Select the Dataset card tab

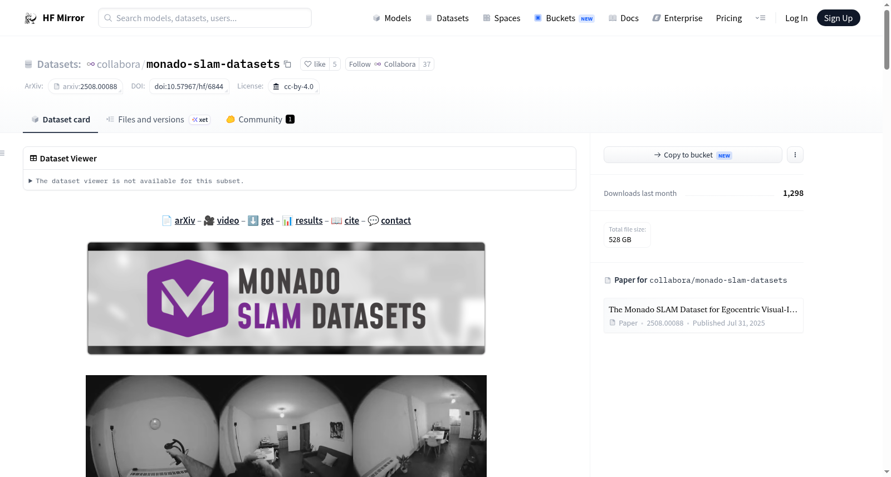pos(61,119)
